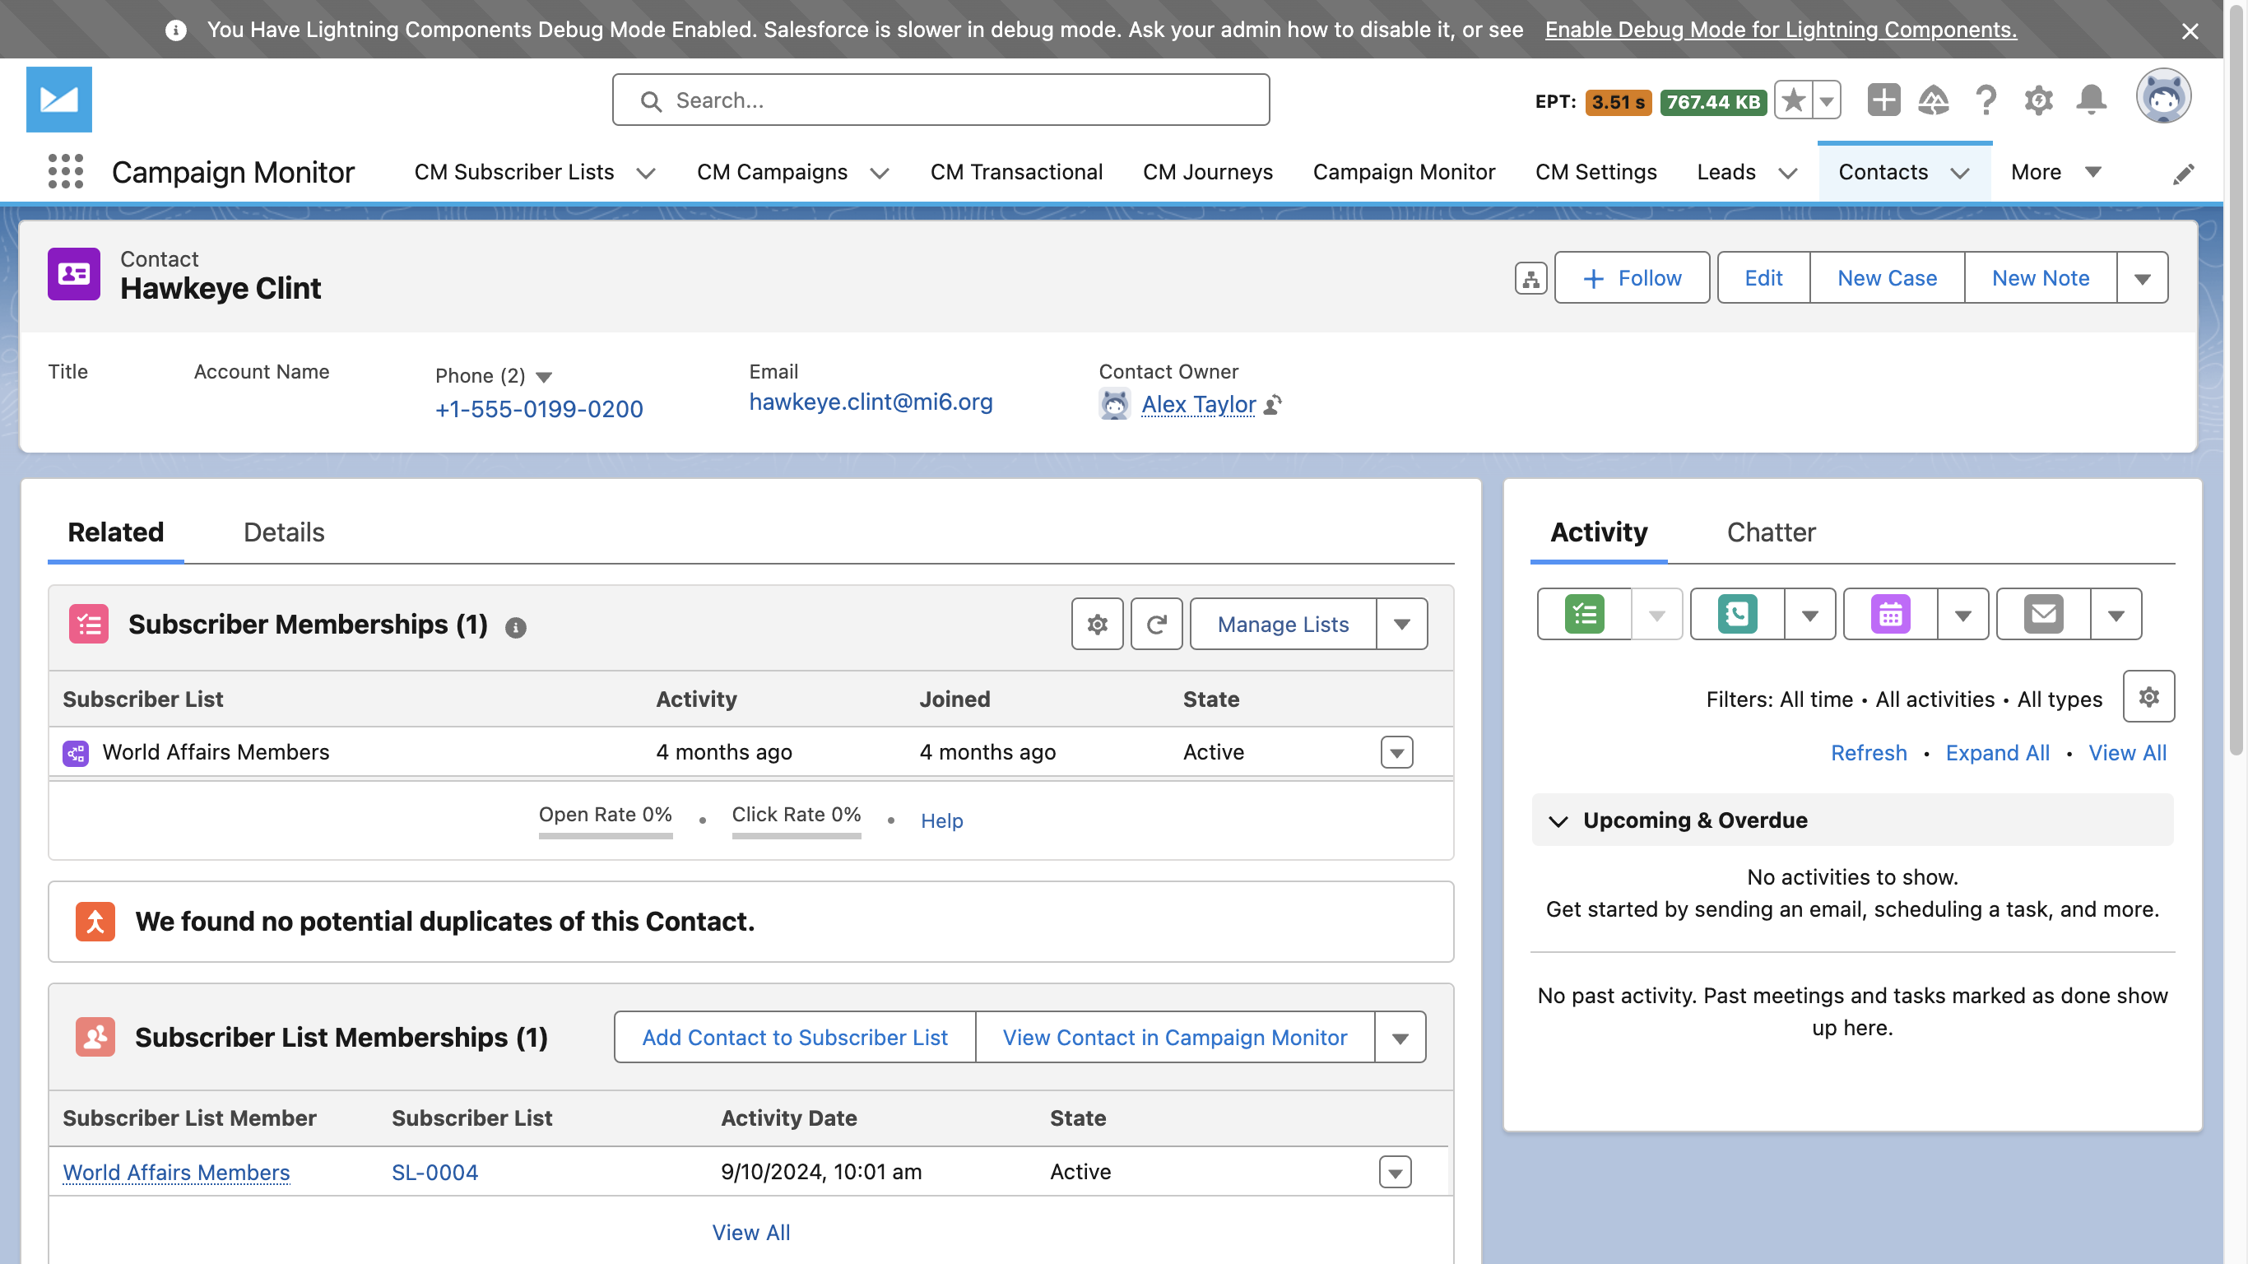Open new event dropdown arrow

click(x=1962, y=615)
